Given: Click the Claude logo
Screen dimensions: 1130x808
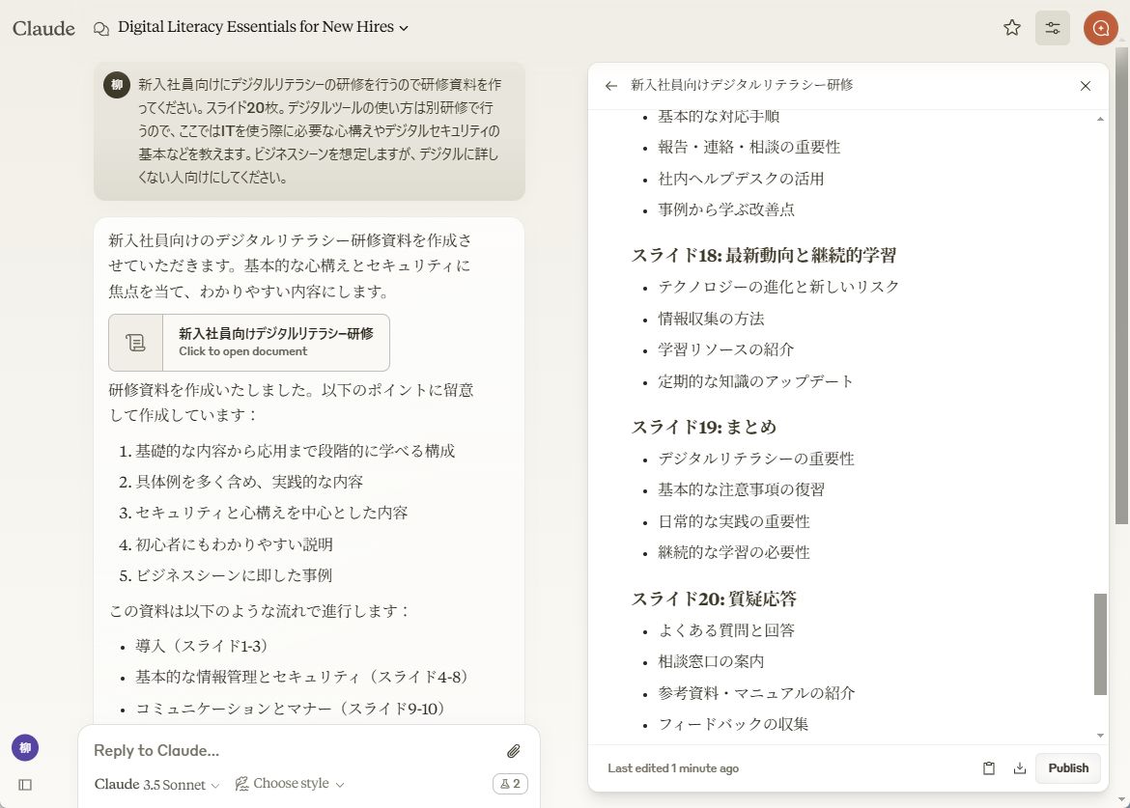Looking at the screenshot, I should pyautogui.click(x=44, y=28).
